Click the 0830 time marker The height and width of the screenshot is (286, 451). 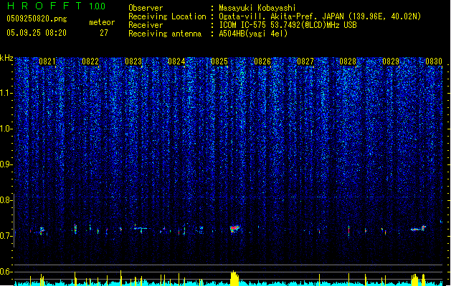(x=434, y=61)
